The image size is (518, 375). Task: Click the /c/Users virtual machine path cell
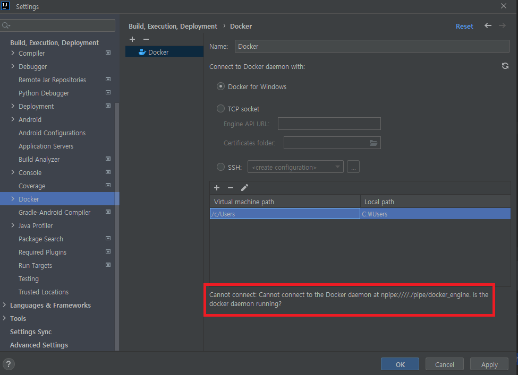tap(285, 214)
